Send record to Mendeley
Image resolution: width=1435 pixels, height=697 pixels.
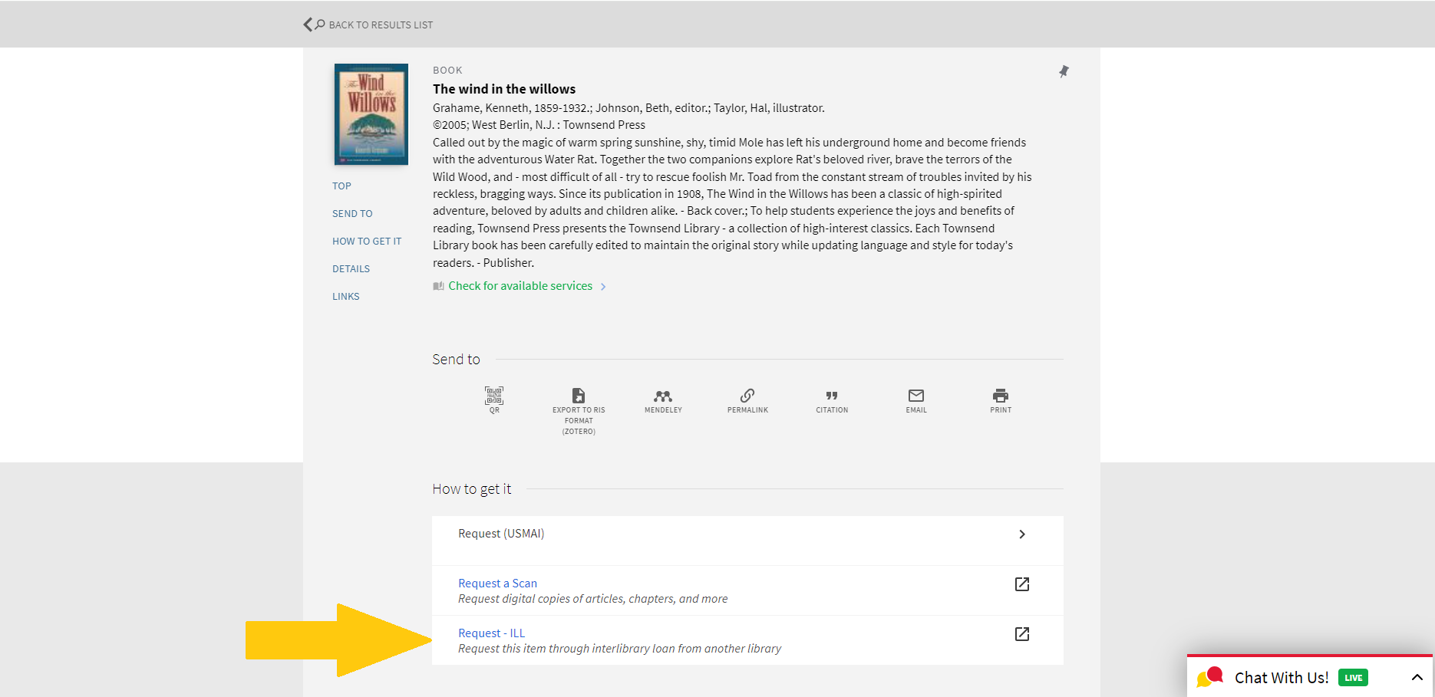[663, 401]
